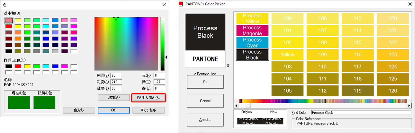Select PANTONE swatch 117

pyautogui.click(x=358, y=67)
